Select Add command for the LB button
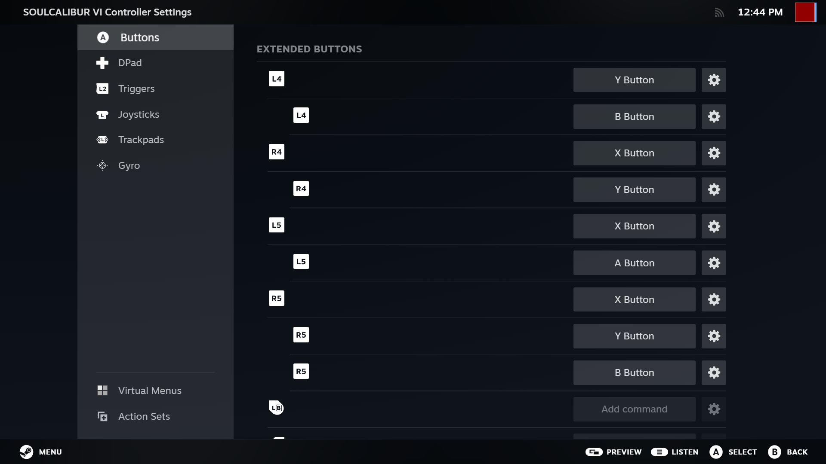This screenshot has height=464, width=826. [634, 409]
